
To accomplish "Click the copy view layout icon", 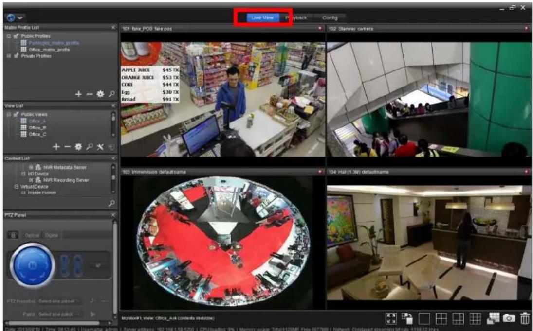I will (x=407, y=318).
